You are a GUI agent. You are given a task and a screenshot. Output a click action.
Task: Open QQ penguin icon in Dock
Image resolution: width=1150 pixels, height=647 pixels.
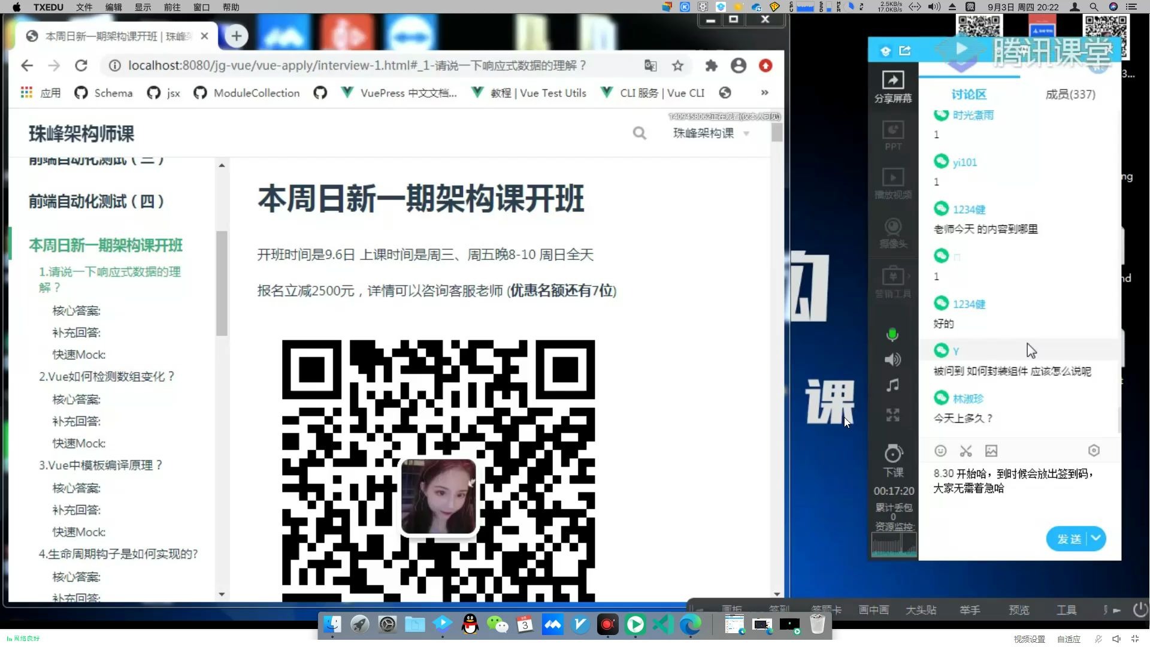[x=470, y=625]
